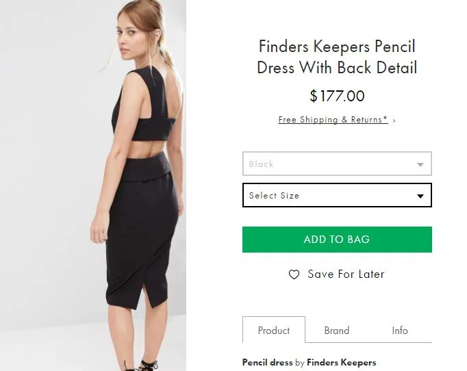467x371 pixels.
Task: Open the Free Shipping & Returns link
Action: click(x=333, y=120)
